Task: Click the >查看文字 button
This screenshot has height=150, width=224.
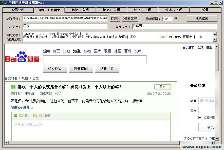Action: pyautogui.click(x=130, y=18)
